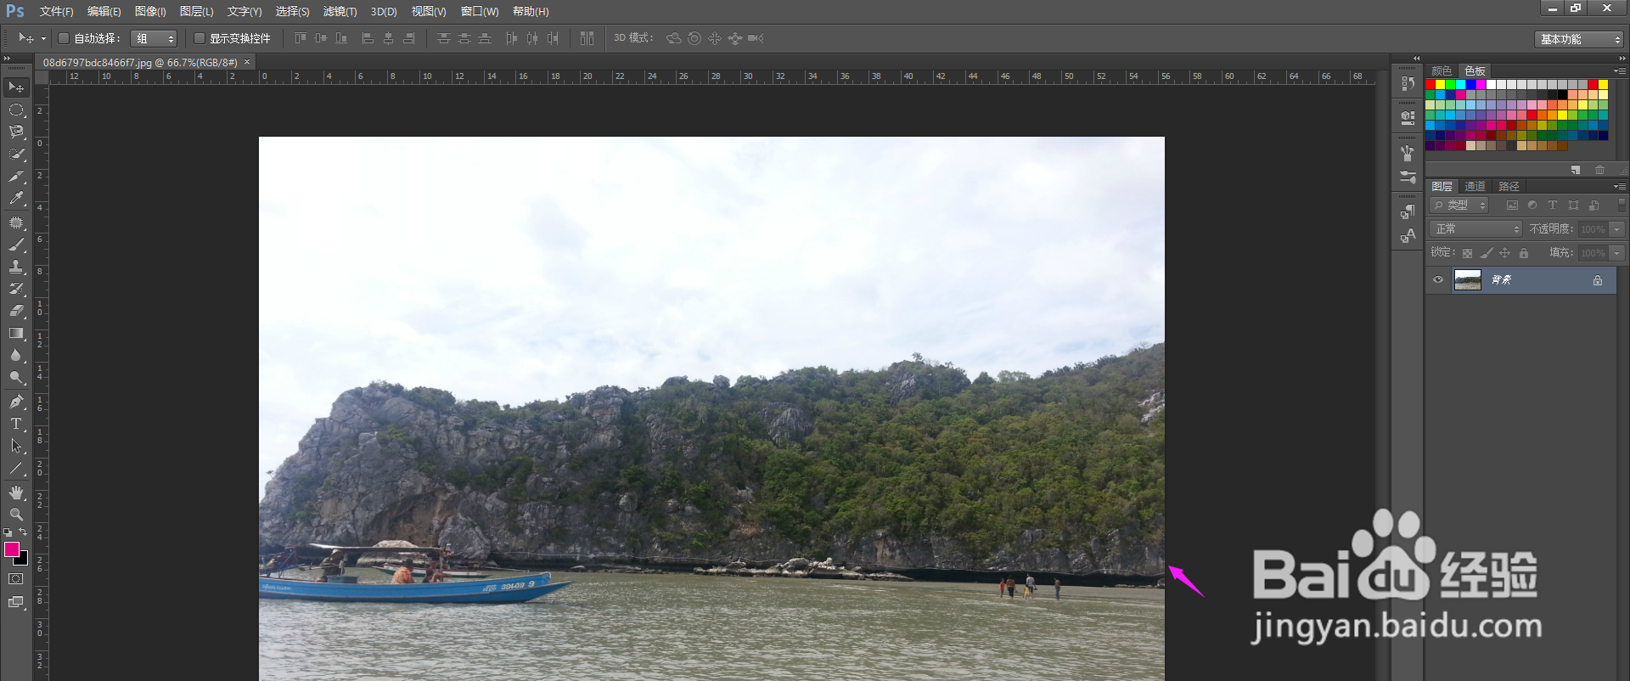
Task: Toggle lock position icon
Action: tap(1504, 253)
